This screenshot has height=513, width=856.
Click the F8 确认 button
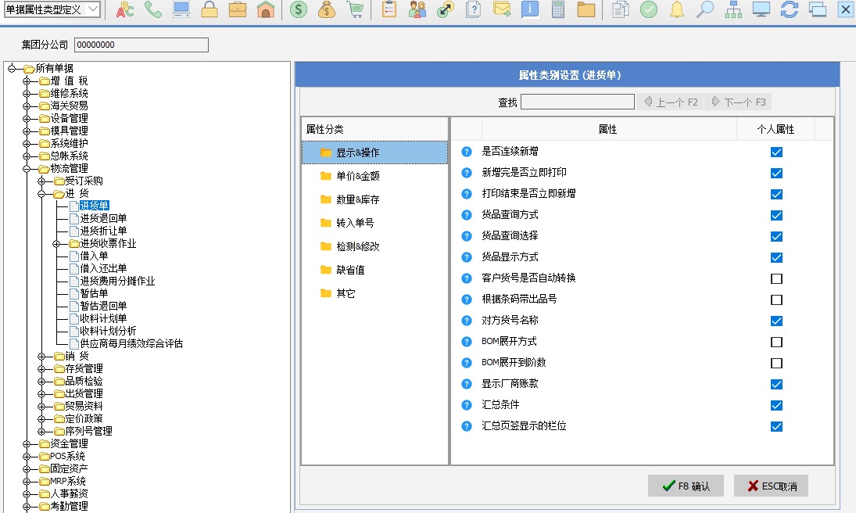pyautogui.click(x=686, y=486)
